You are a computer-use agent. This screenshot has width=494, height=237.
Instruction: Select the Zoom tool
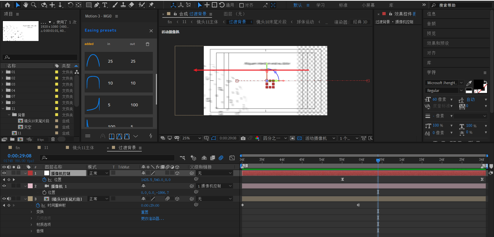(x=34, y=5)
